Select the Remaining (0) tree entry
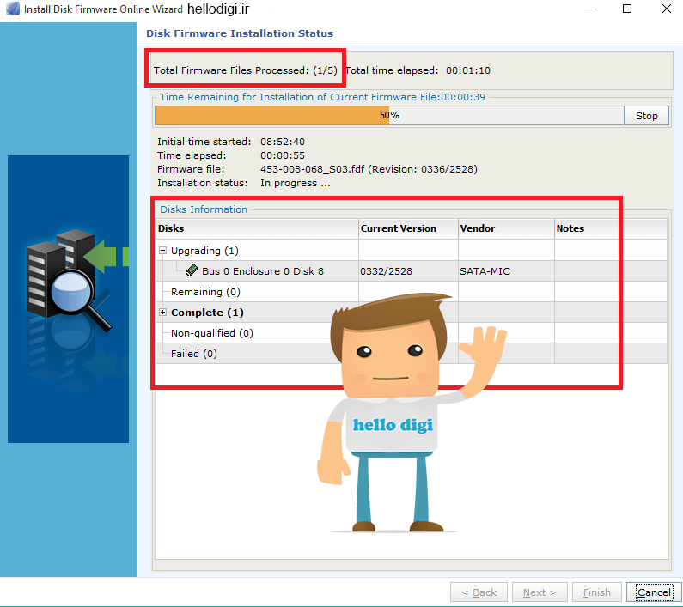 pos(205,292)
